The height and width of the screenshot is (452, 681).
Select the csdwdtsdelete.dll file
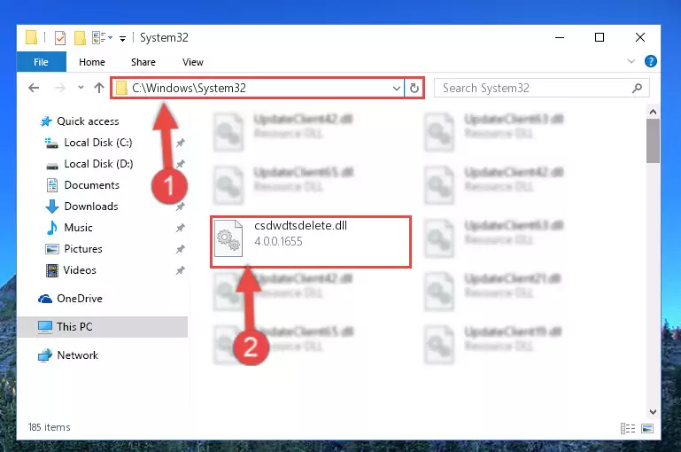click(311, 242)
